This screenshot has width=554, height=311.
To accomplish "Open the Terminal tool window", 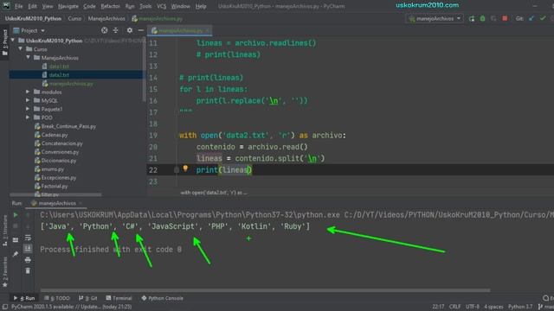I will pyautogui.click(x=119, y=298).
